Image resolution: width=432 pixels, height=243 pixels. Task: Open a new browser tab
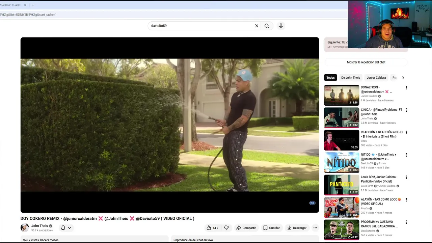tap(33, 5)
